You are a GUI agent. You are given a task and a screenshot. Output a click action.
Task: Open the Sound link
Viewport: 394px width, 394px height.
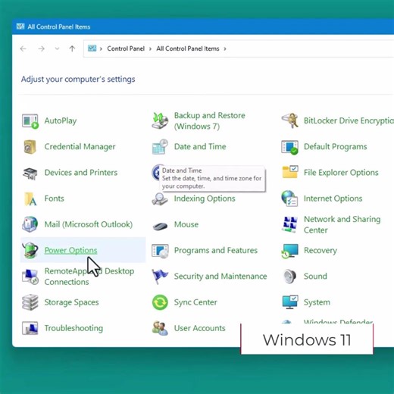click(315, 277)
